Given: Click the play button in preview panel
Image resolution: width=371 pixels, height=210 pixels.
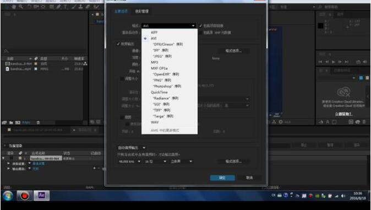Looking at the screenshot, I should tap(333, 62).
